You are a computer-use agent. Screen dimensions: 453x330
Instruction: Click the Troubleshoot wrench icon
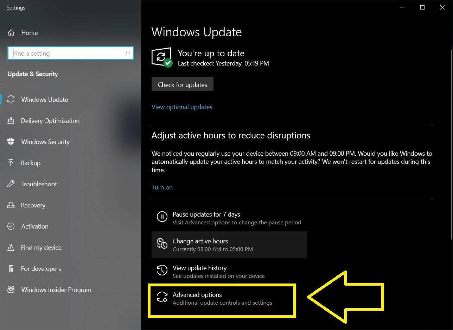11,184
